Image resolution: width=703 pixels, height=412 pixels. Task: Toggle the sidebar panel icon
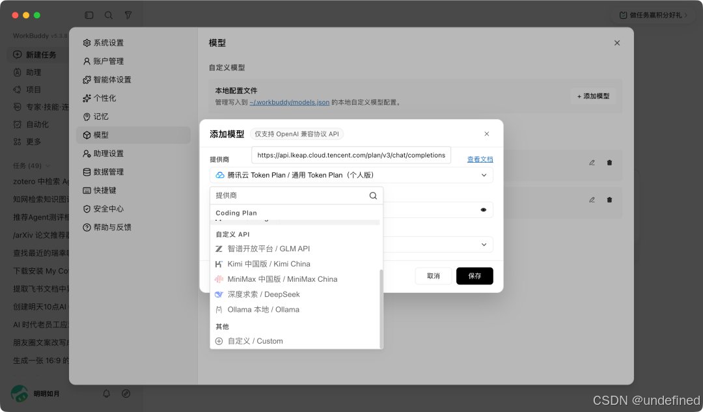click(x=89, y=15)
